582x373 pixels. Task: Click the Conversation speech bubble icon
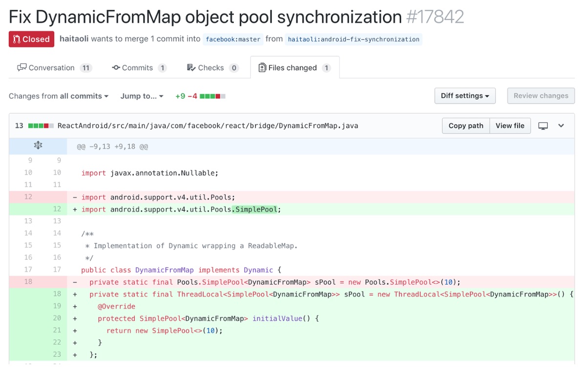click(x=22, y=67)
